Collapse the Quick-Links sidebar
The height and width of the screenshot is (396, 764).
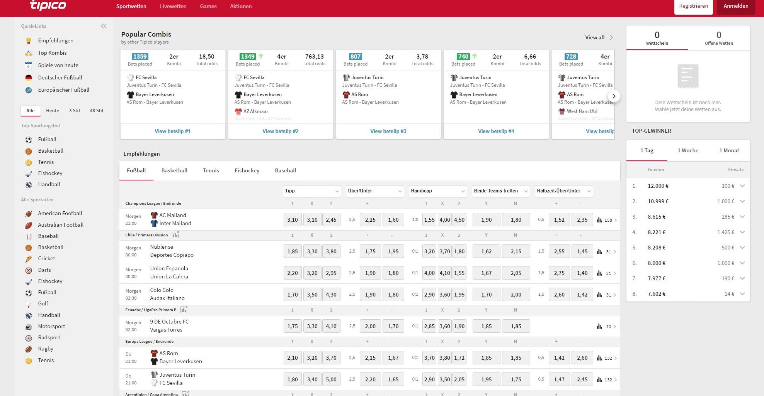pos(104,26)
